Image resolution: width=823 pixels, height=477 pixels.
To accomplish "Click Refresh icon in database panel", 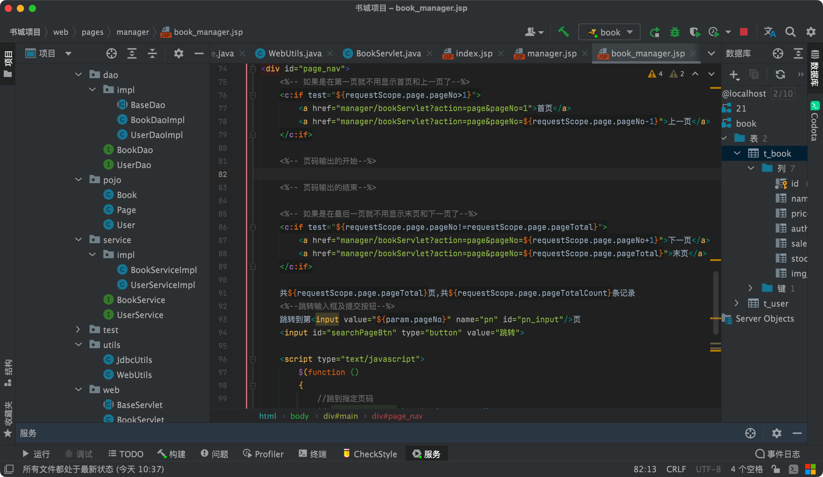I will 780,74.
